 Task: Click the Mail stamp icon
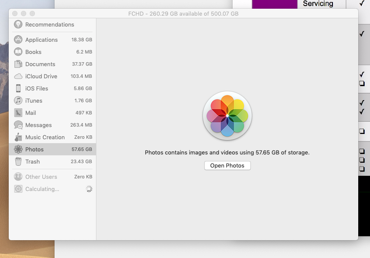[x=18, y=113]
